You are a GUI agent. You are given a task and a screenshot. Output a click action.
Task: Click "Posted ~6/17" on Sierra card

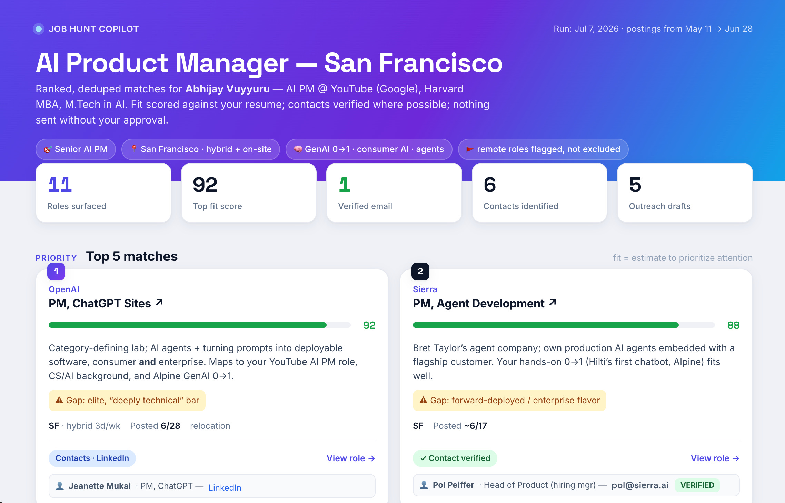click(460, 426)
